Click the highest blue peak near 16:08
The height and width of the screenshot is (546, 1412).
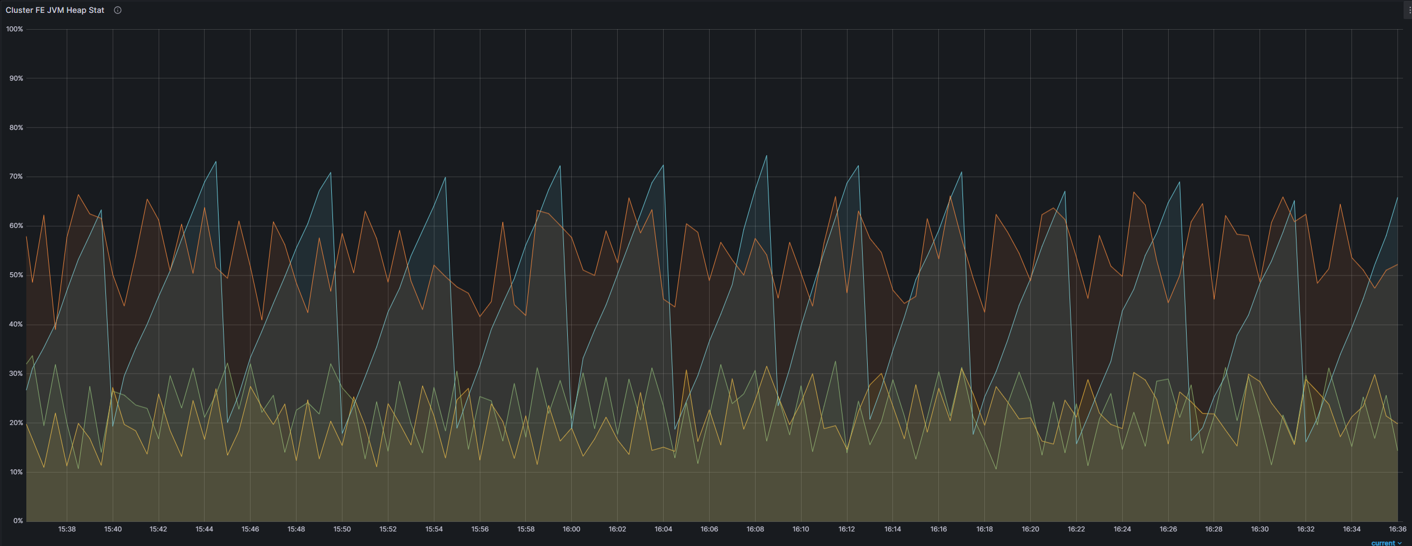(x=766, y=156)
